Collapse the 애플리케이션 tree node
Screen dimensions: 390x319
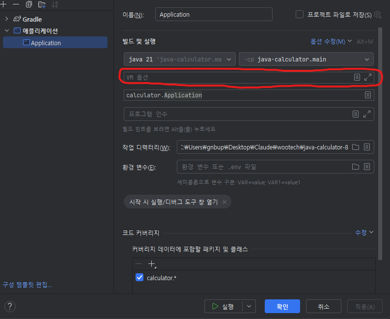pyautogui.click(x=7, y=30)
